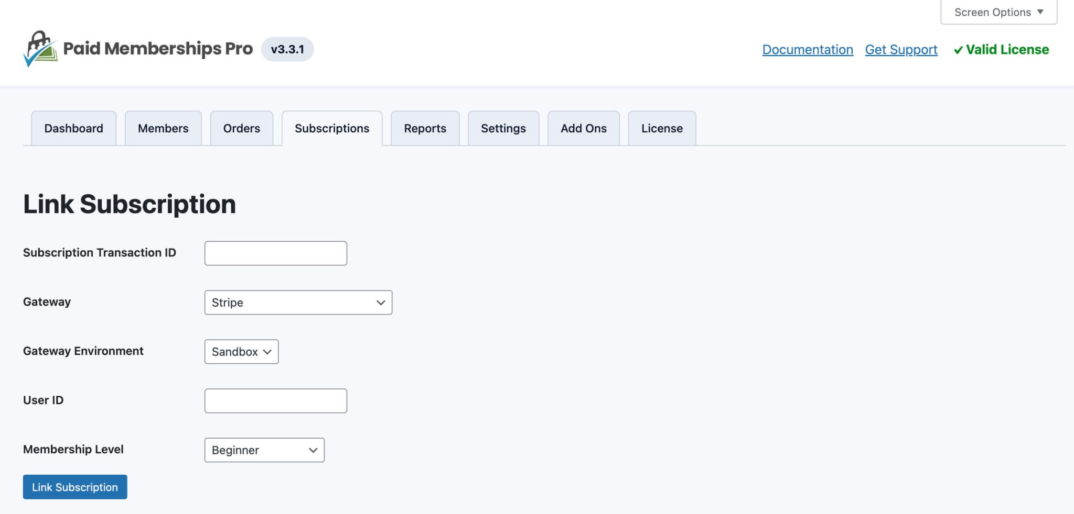Open the Settings tab
The image size is (1074, 514).
(x=503, y=128)
